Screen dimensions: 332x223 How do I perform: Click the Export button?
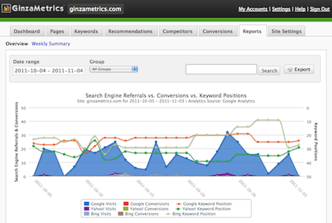[299, 70]
